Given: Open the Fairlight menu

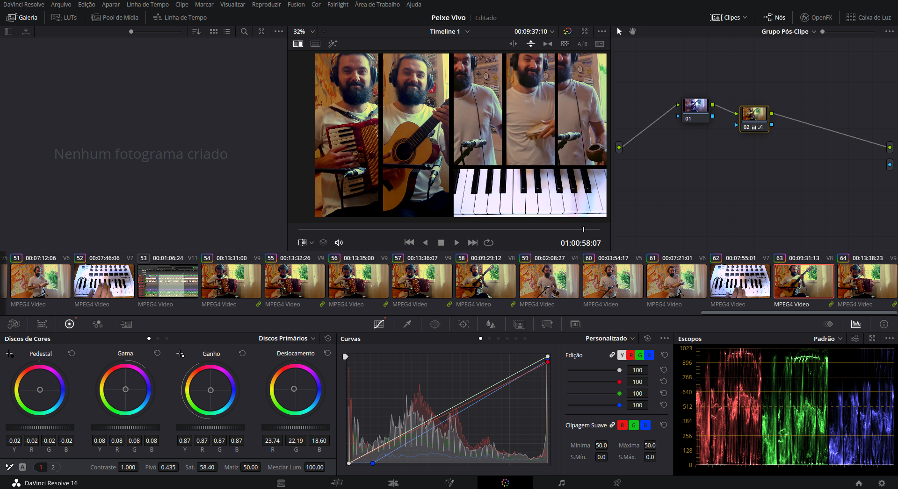Looking at the screenshot, I should point(338,4).
